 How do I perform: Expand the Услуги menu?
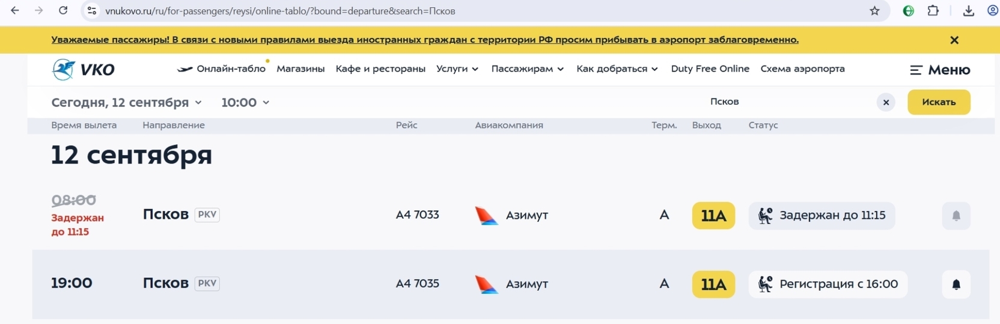(457, 69)
